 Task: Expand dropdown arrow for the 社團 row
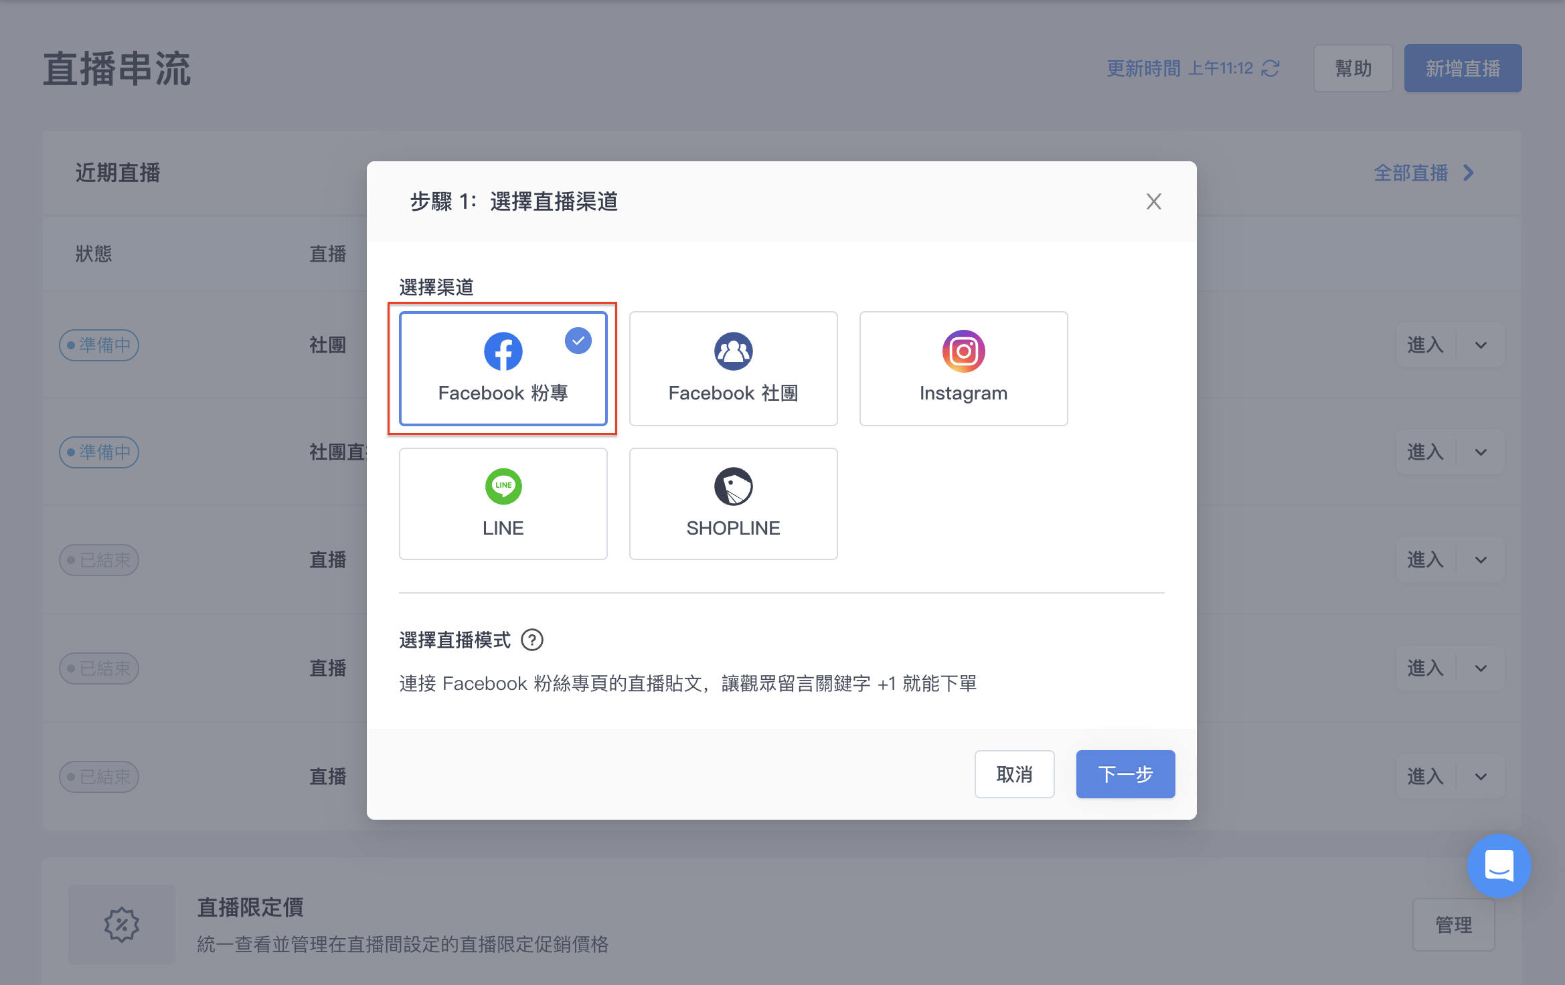point(1481,345)
